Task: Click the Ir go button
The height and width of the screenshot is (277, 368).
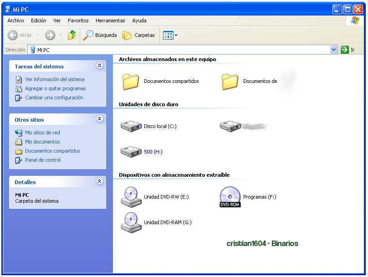Action: pos(348,50)
